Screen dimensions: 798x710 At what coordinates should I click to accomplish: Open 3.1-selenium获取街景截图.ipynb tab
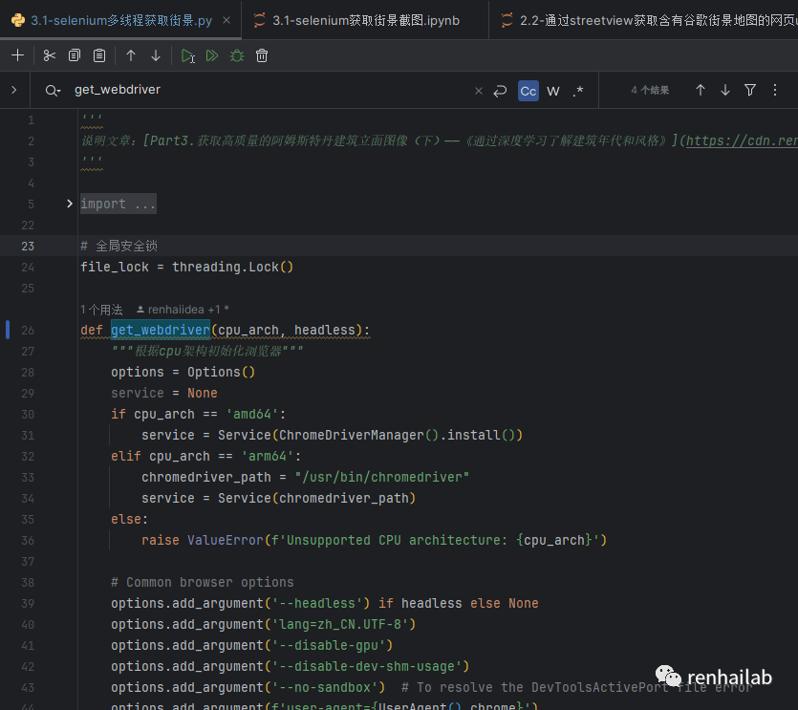coord(365,20)
